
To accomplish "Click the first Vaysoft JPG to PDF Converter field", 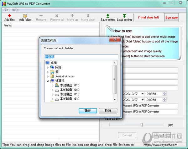I will pos(150,106).
